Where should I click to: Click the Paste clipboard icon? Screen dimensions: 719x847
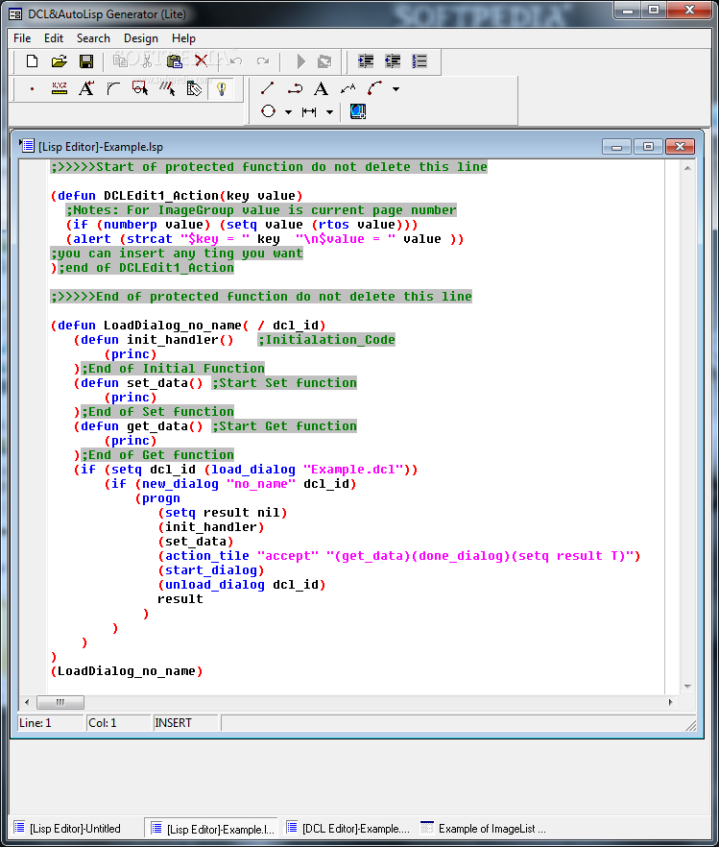(x=174, y=61)
